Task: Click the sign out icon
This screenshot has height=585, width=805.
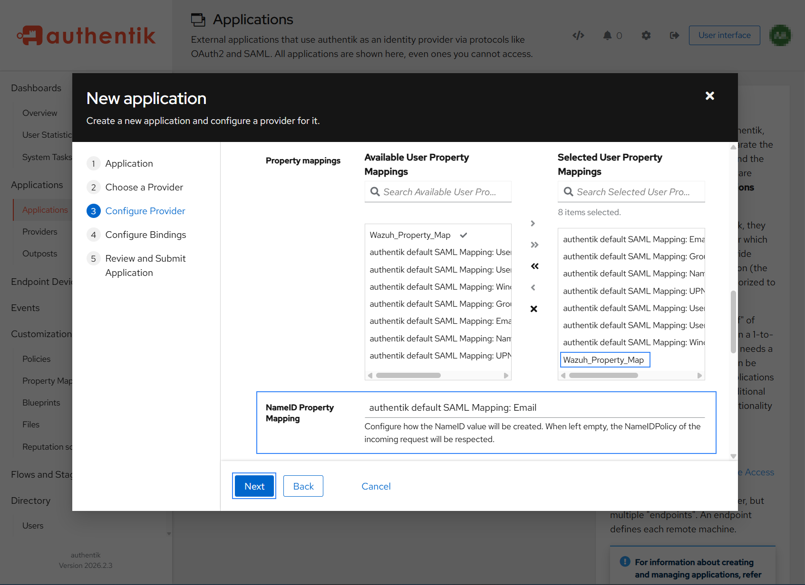Action: 674,35
